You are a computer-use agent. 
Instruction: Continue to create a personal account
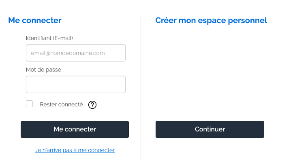coord(210,129)
